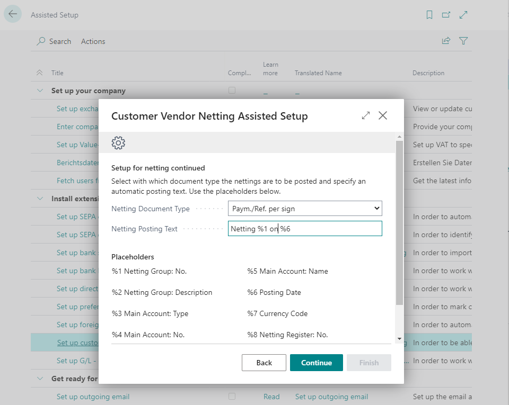
Task: Collapse the Set up your company group
Action: [x=40, y=90]
